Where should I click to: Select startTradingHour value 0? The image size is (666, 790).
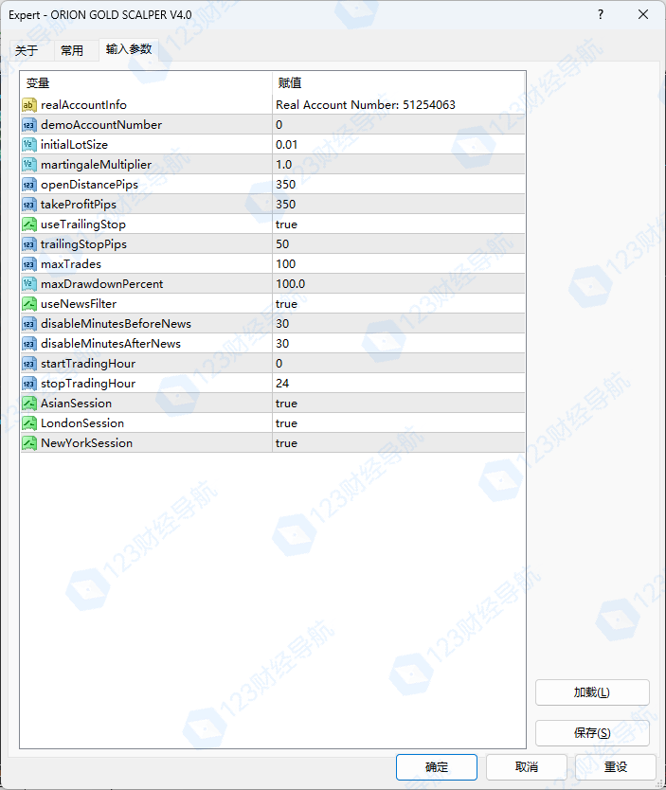click(x=399, y=364)
